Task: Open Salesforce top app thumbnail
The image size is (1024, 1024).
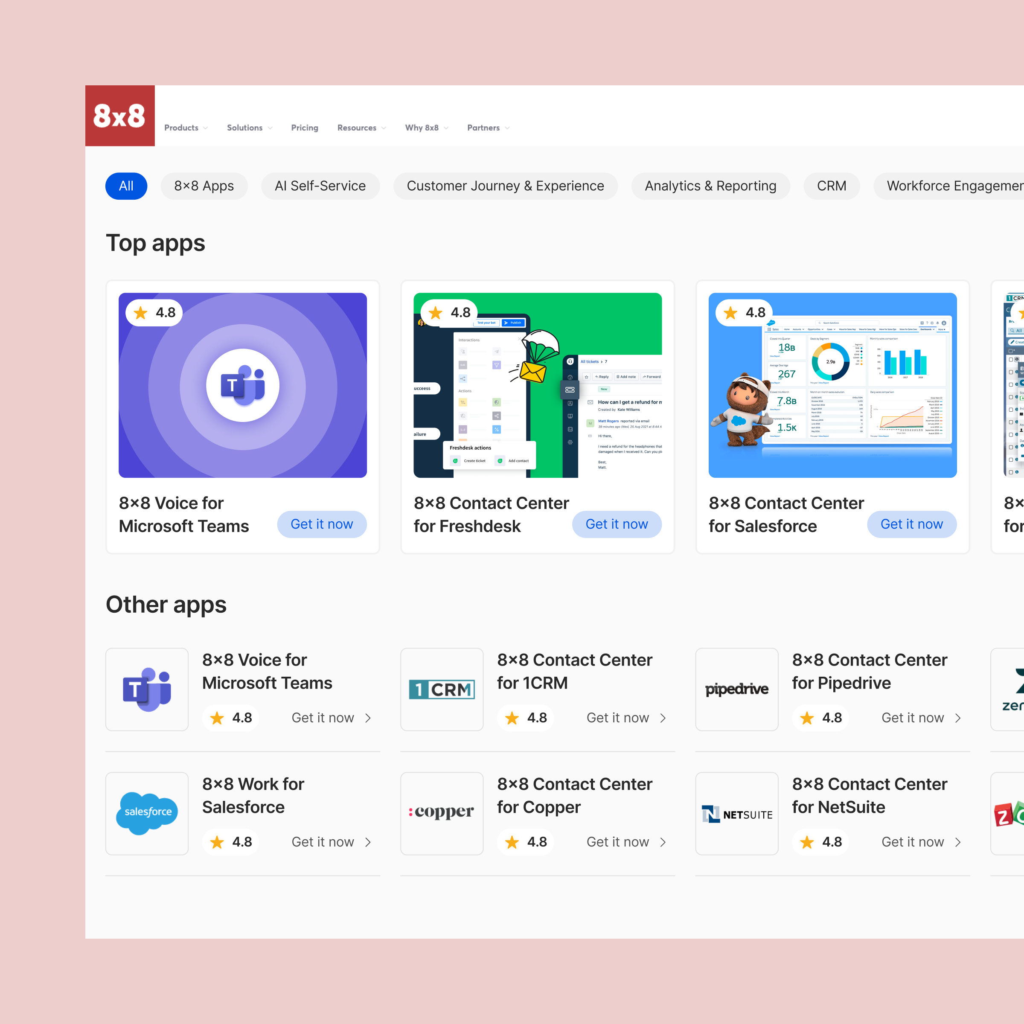Action: click(x=833, y=385)
